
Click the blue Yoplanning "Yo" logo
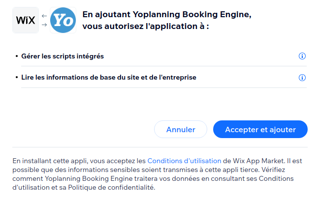[x=63, y=20]
